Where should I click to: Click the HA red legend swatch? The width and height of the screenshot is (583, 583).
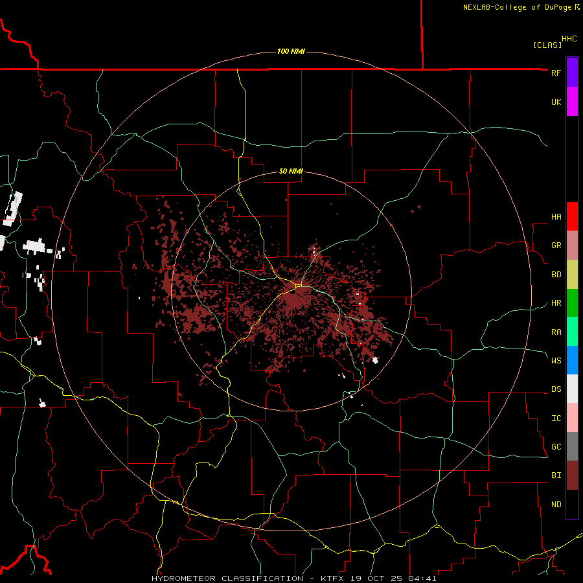(572, 216)
